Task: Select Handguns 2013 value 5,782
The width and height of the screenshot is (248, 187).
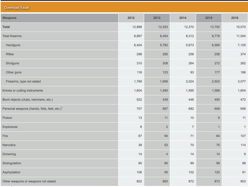Action: click(x=164, y=45)
